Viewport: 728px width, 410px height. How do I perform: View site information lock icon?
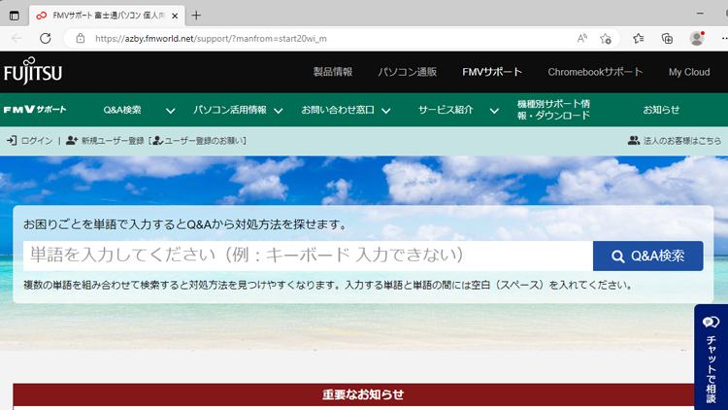click(x=81, y=39)
